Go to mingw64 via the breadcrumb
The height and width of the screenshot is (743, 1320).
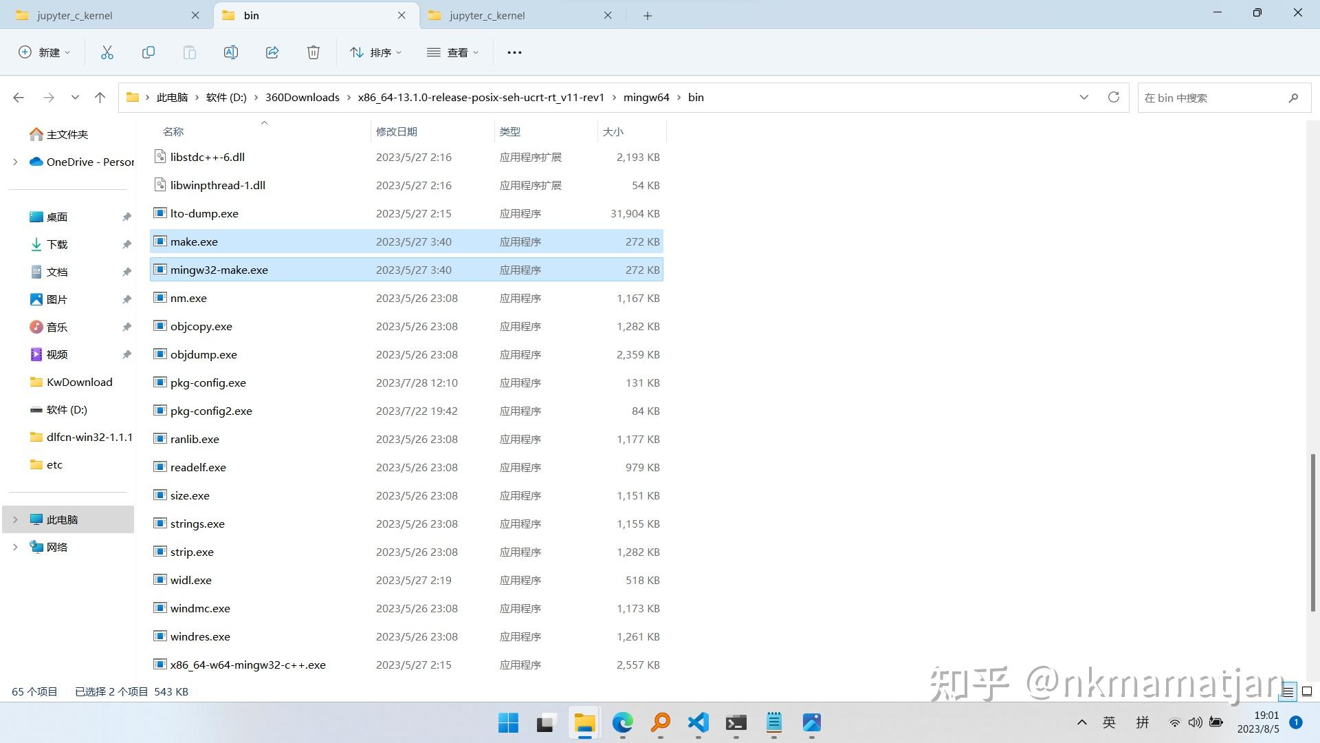(x=646, y=97)
